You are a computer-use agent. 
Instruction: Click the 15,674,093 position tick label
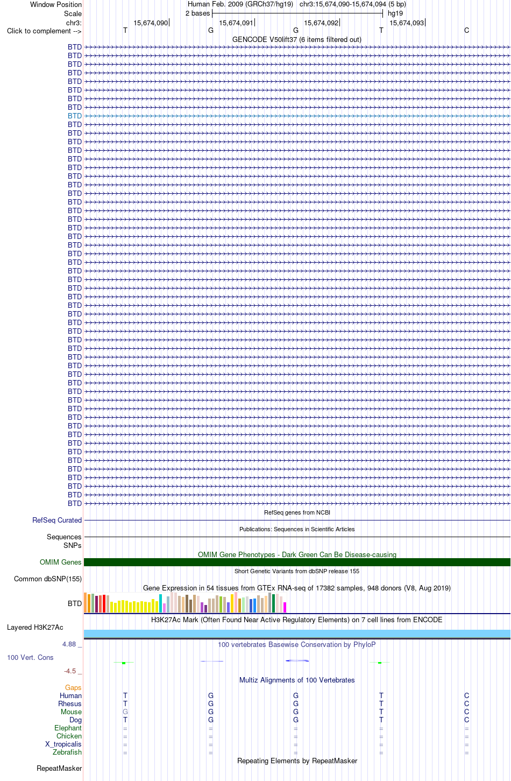(x=407, y=23)
